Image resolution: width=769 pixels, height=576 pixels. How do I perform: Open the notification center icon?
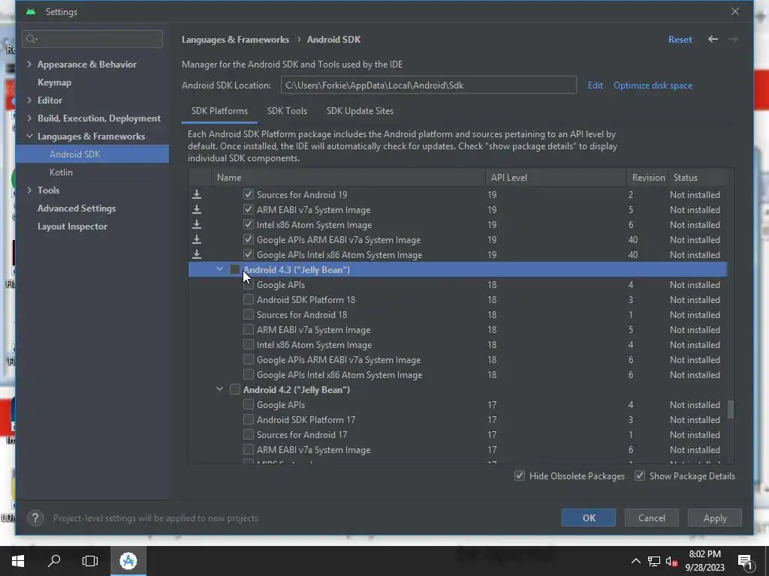pyautogui.click(x=745, y=562)
